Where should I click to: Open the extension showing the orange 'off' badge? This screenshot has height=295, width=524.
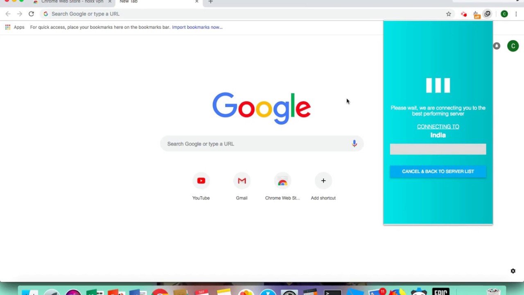click(477, 15)
